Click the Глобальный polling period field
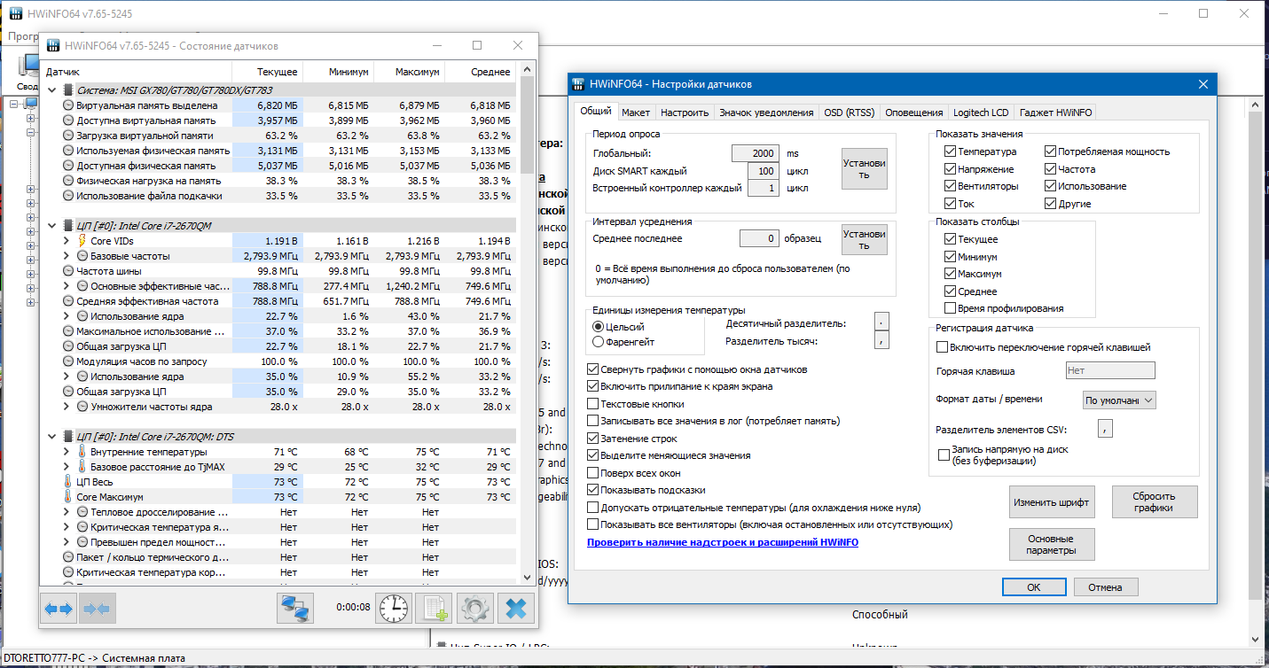 pos(756,153)
